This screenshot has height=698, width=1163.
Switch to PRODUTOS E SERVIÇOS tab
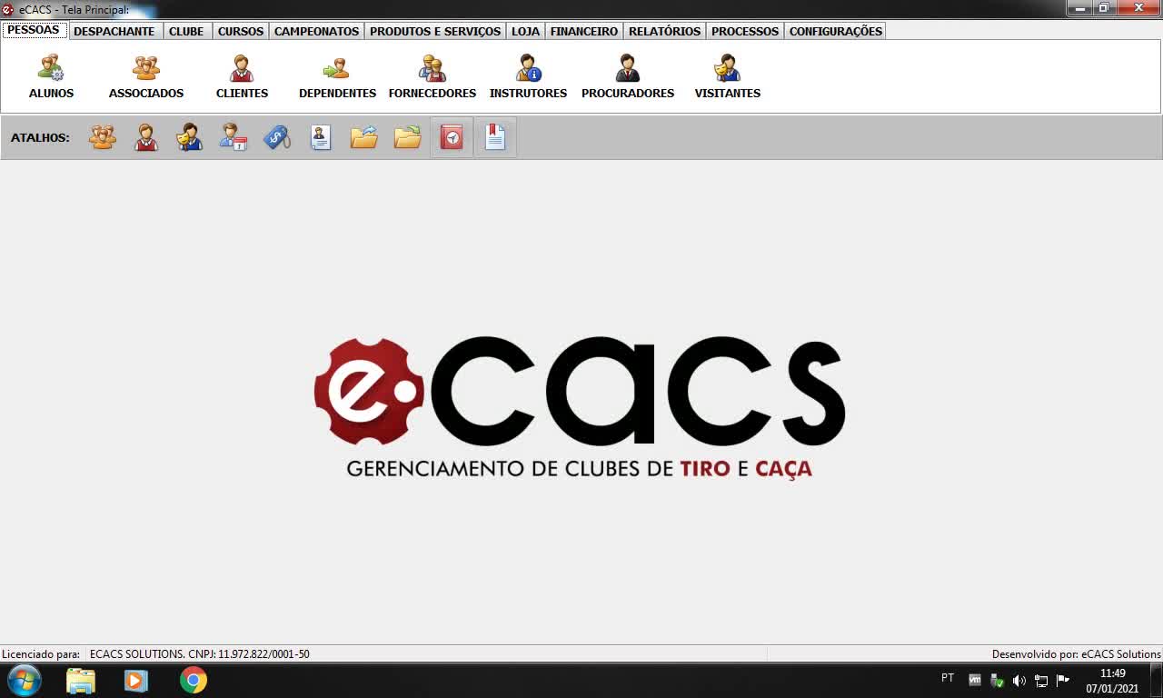pyautogui.click(x=435, y=31)
